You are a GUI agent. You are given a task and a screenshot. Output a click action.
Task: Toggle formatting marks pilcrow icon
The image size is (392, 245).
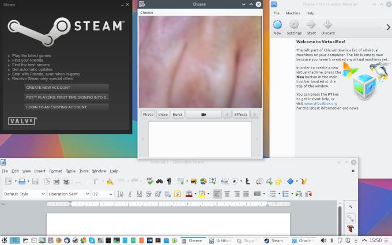[169, 182]
